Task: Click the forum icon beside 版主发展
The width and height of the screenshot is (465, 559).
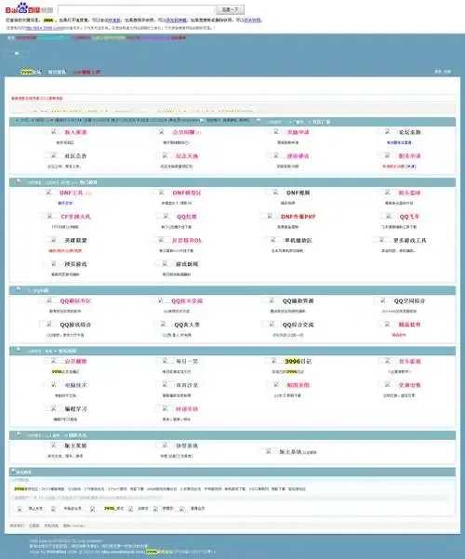Action: pos(54,446)
